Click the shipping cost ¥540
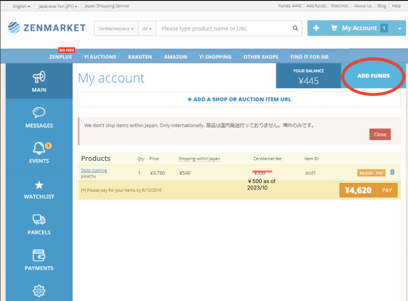The width and height of the screenshot is (408, 301). pos(185,173)
